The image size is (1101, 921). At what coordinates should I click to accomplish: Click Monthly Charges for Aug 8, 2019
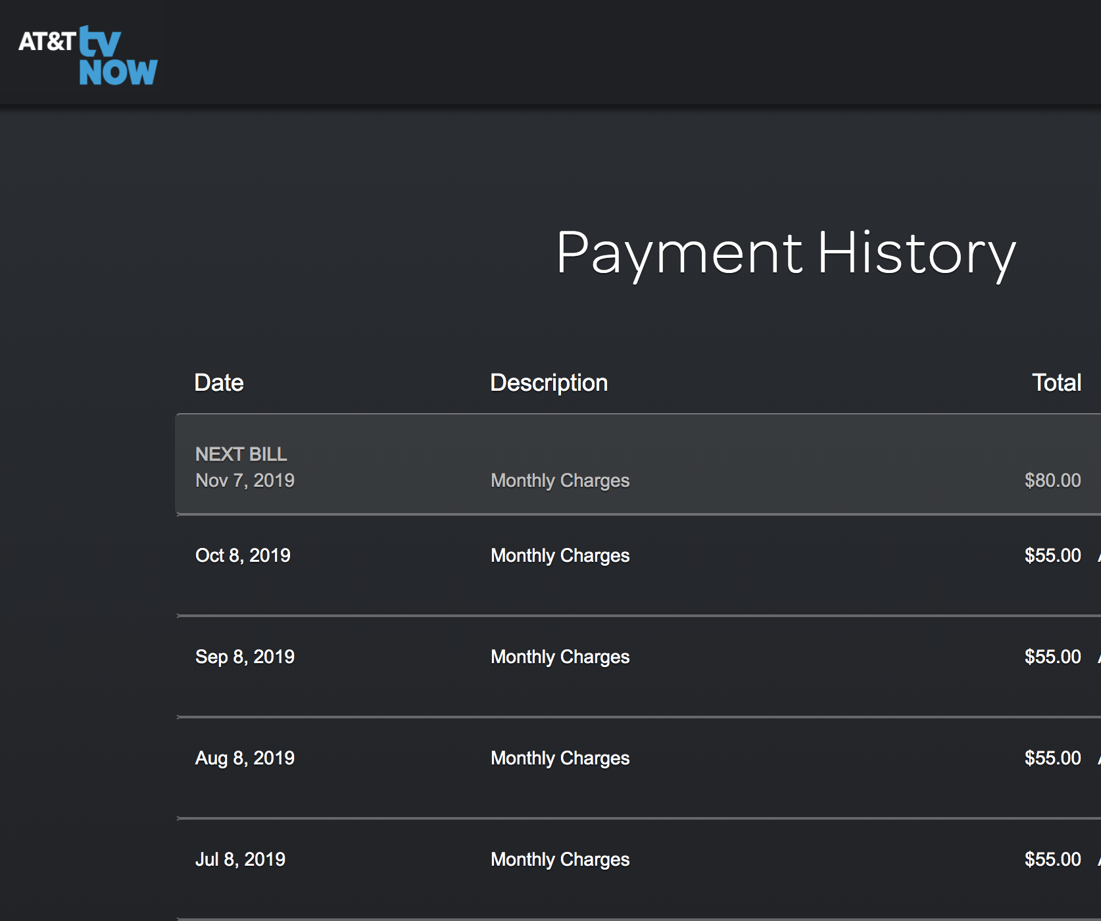click(x=560, y=758)
